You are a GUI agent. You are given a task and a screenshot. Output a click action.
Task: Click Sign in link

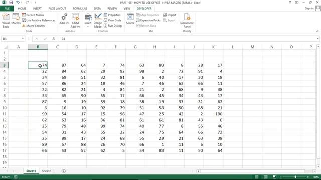click(309, 8)
